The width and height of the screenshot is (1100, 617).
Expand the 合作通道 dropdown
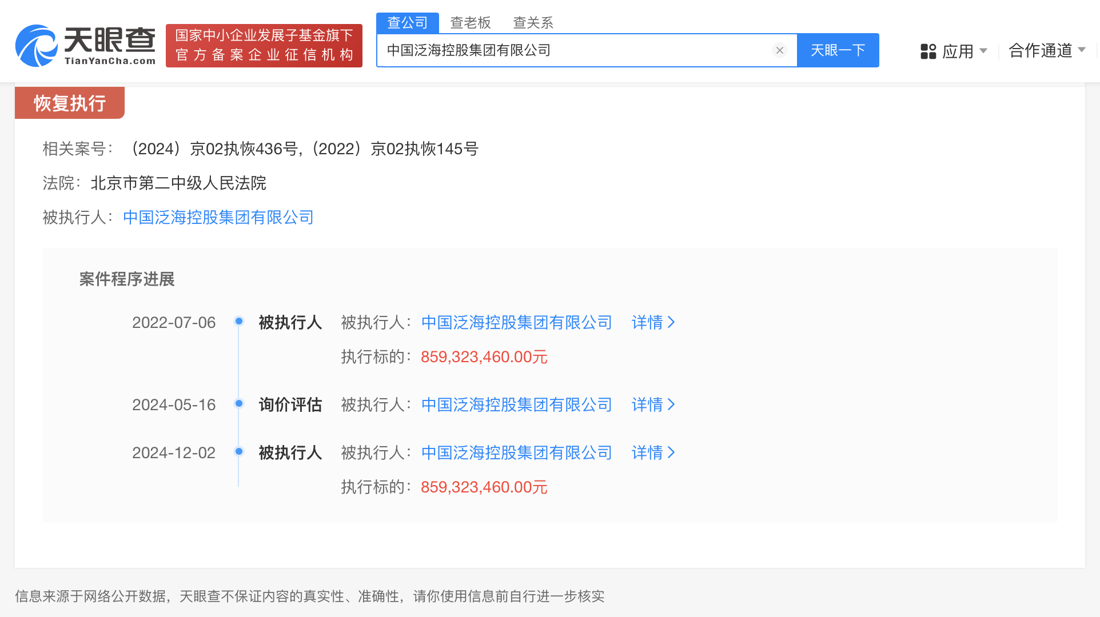coord(1047,51)
